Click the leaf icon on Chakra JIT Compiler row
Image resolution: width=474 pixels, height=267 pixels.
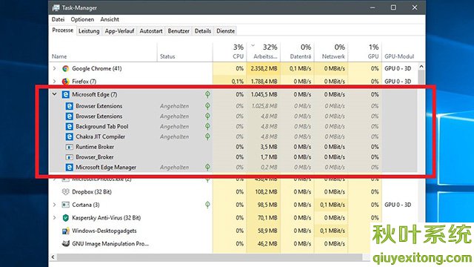(x=207, y=136)
